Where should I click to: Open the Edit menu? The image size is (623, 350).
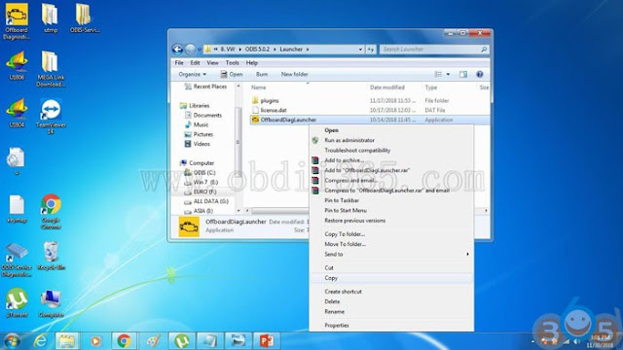coord(195,62)
